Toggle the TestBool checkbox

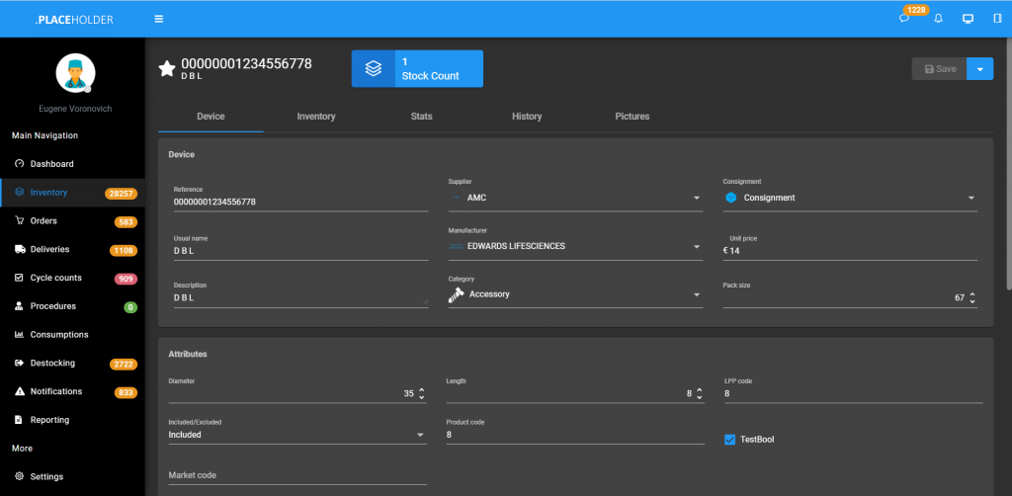point(730,439)
